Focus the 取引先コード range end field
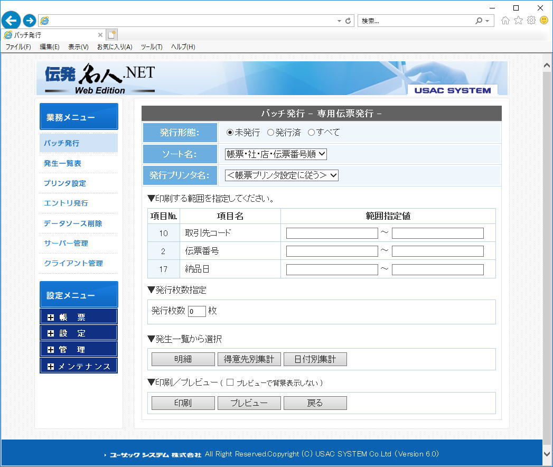This screenshot has height=467, width=553. click(438, 233)
